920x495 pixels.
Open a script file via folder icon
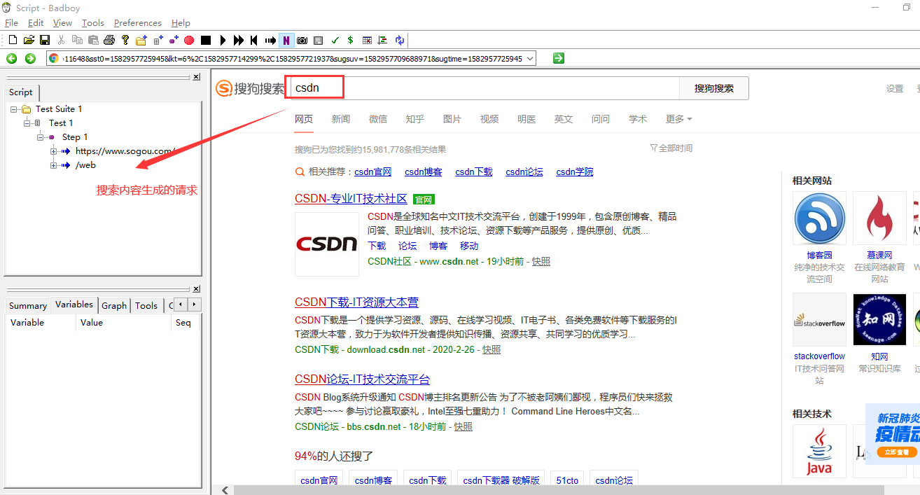29,40
